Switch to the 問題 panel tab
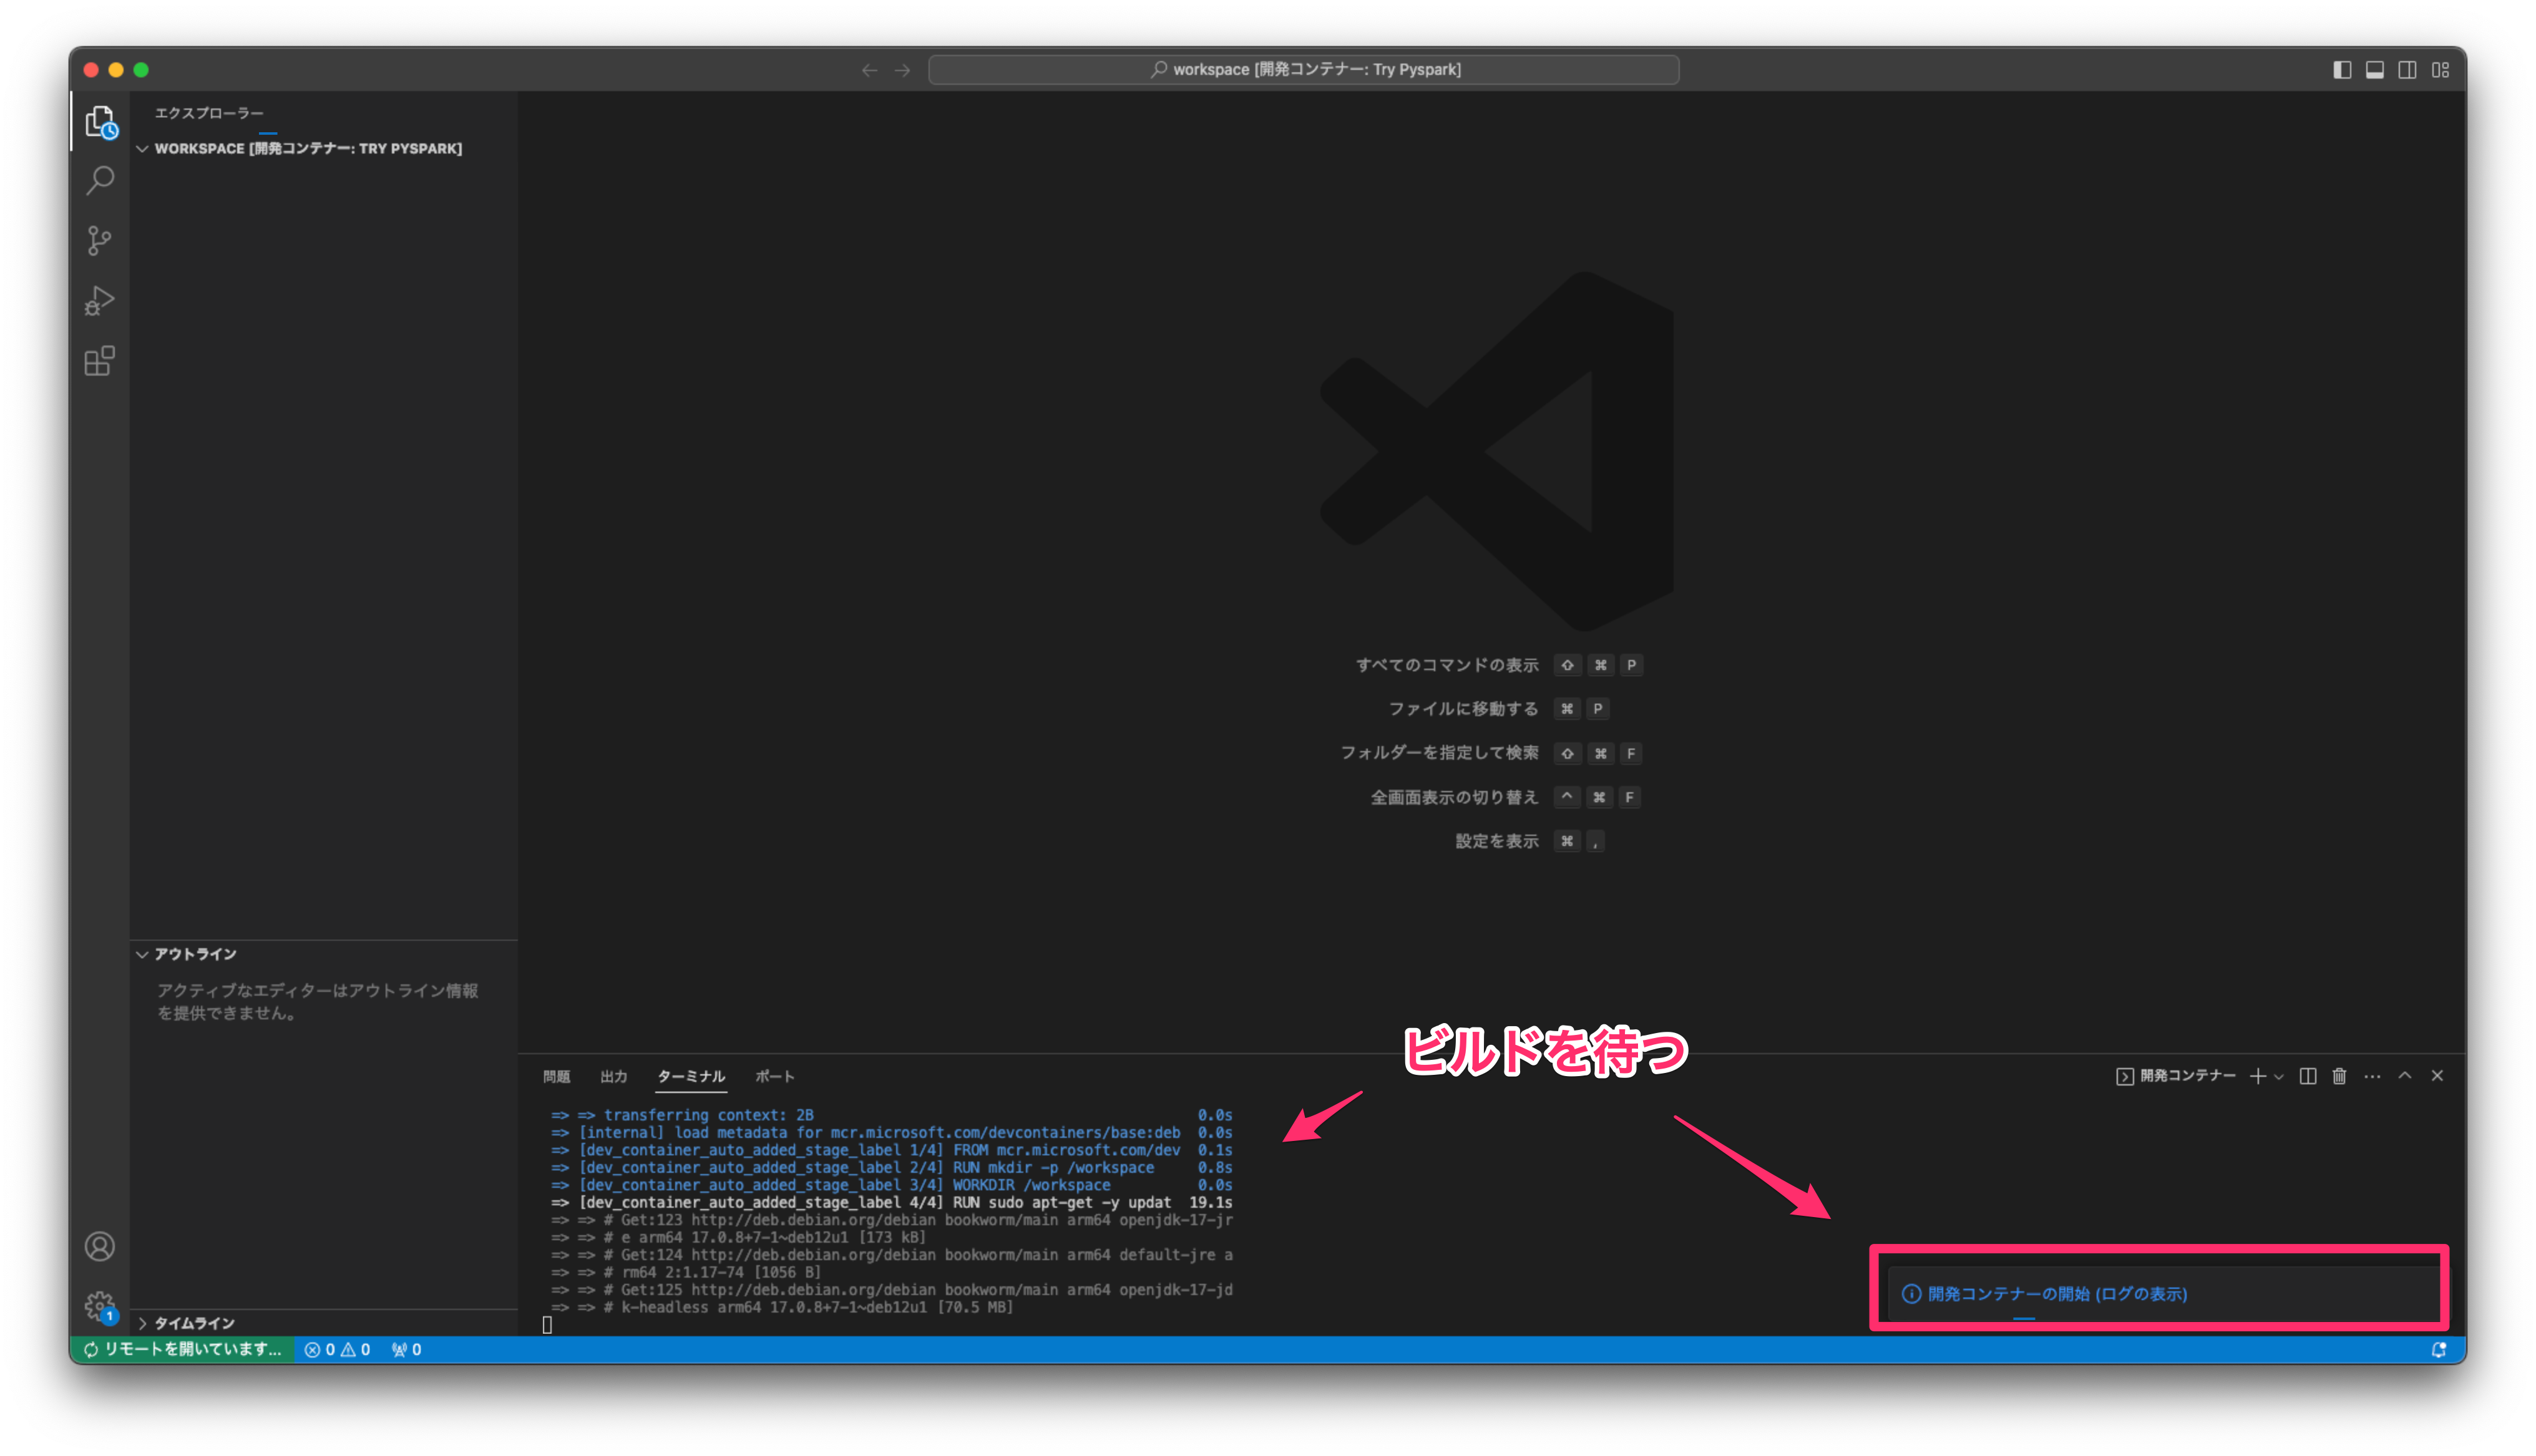 (556, 1077)
